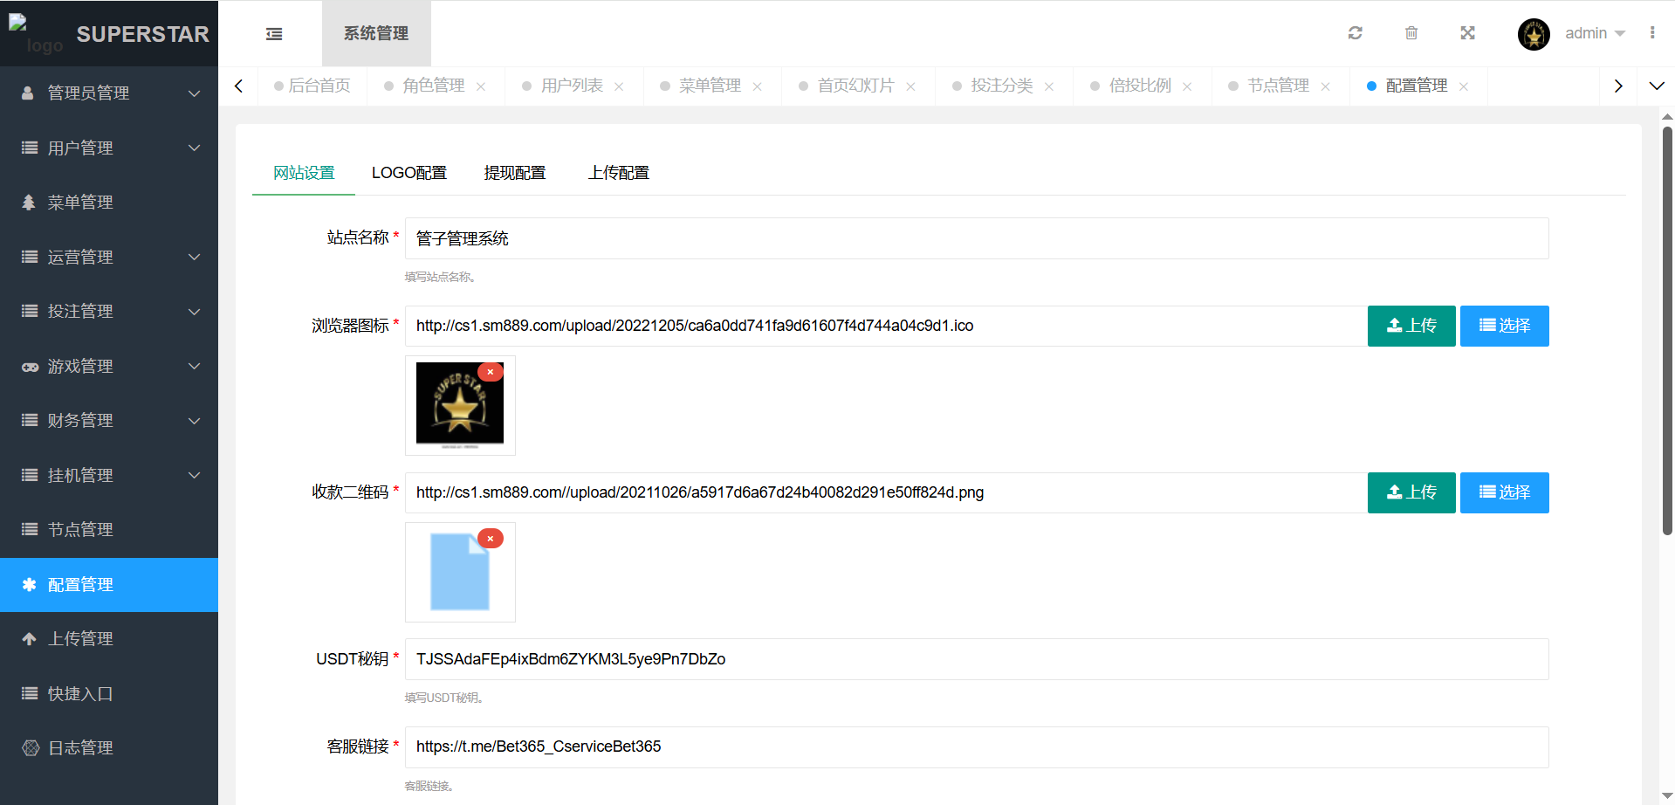Screen dimensions: 1675x805
Task: Expand the 管理员管理 sidebar menu
Action: coord(109,93)
